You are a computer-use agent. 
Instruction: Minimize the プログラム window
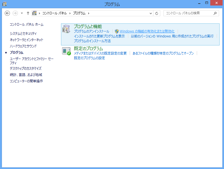(199, 3)
